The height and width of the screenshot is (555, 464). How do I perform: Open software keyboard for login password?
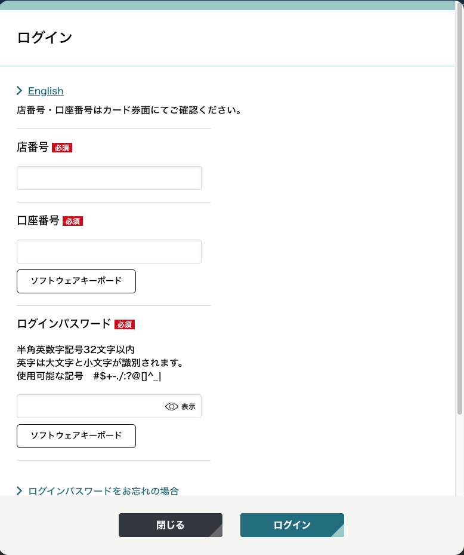[76, 436]
